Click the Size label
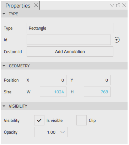Image resolution: width=129 pixels, height=145 pixels. (8, 92)
